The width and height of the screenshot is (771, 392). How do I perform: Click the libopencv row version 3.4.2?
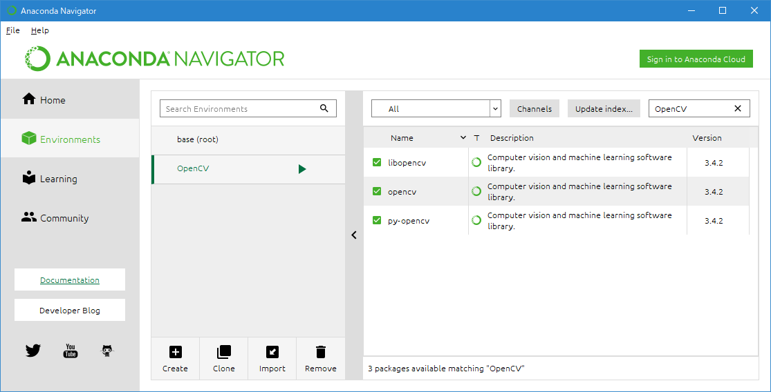pos(714,163)
